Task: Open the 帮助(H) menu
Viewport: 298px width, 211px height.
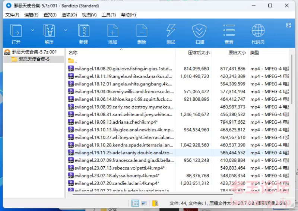Action: (129, 15)
